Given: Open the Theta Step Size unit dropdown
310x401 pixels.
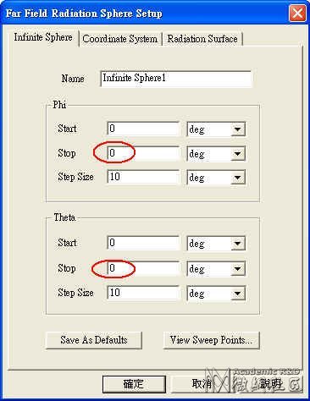Looking at the screenshot, I should pyautogui.click(x=216, y=294).
